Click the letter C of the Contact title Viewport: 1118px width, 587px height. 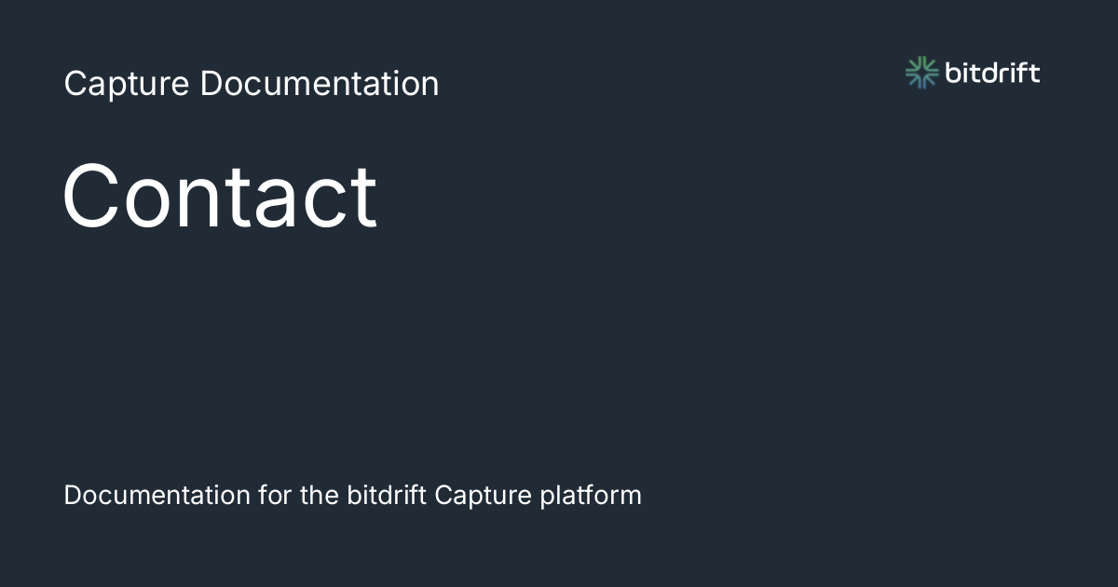89,197
